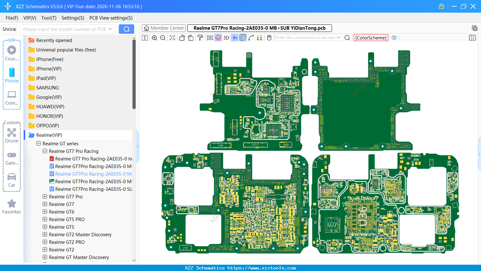The image size is (481, 271).
Task: Toggle the diode mode arrow icon
Action: 234,38
